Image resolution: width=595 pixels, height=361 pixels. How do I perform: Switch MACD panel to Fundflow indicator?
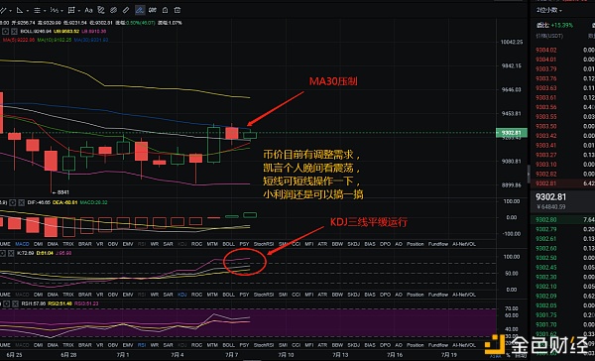tap(438, 244)
